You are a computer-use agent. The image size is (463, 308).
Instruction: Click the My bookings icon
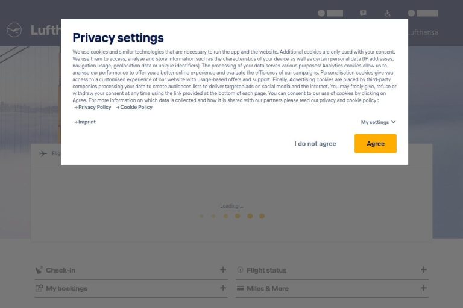[39, 288]
